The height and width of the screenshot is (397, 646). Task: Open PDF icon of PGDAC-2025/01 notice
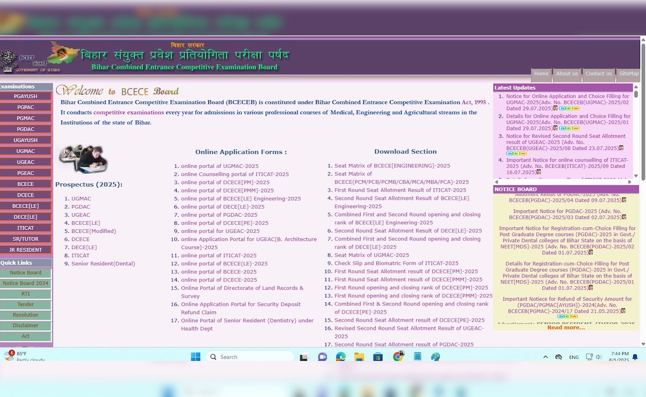tap(591, 288)
